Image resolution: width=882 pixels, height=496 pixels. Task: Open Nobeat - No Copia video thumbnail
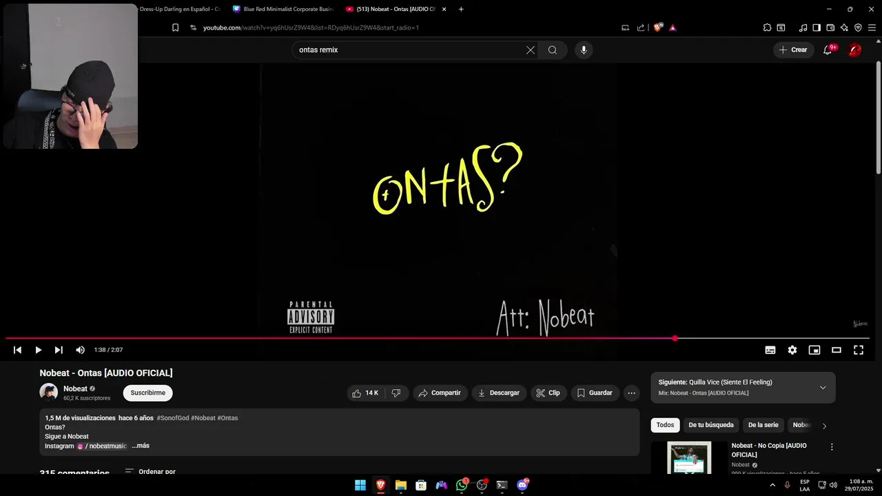click(x=689, y=457)
